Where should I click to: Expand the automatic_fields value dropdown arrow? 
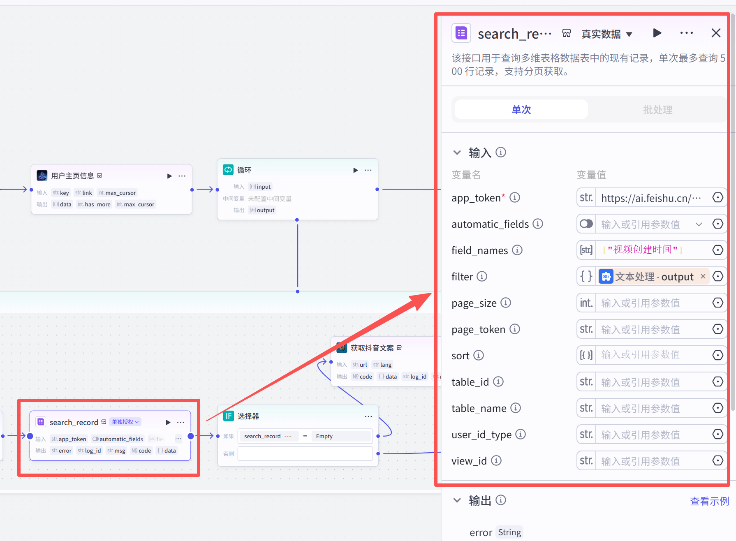click(699, 224)
